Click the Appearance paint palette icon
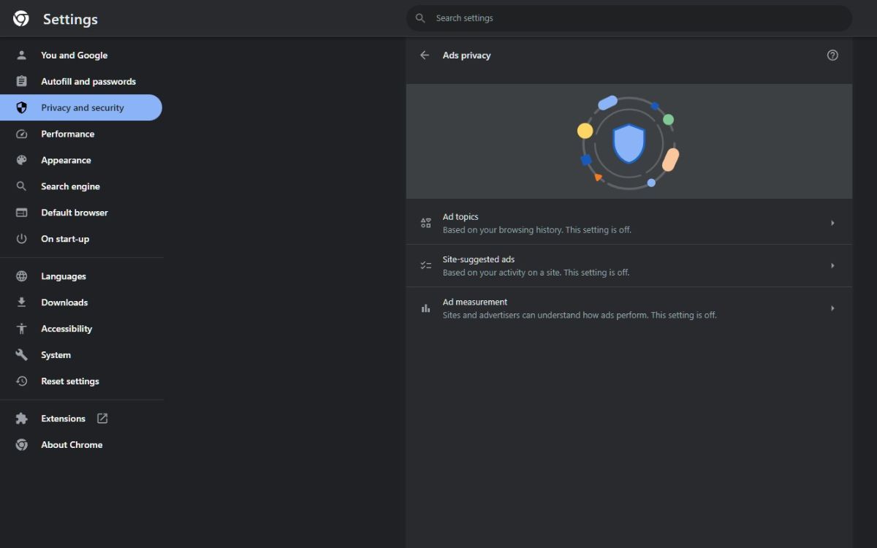 point(20,160)
